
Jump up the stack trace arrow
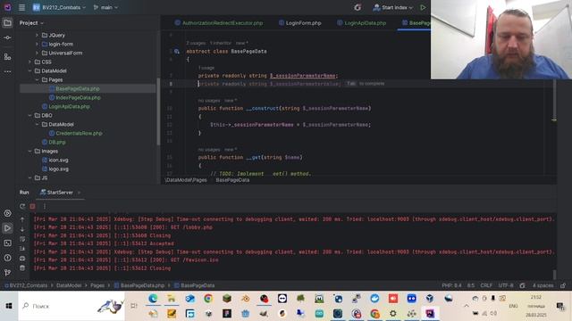coord(22,219)
